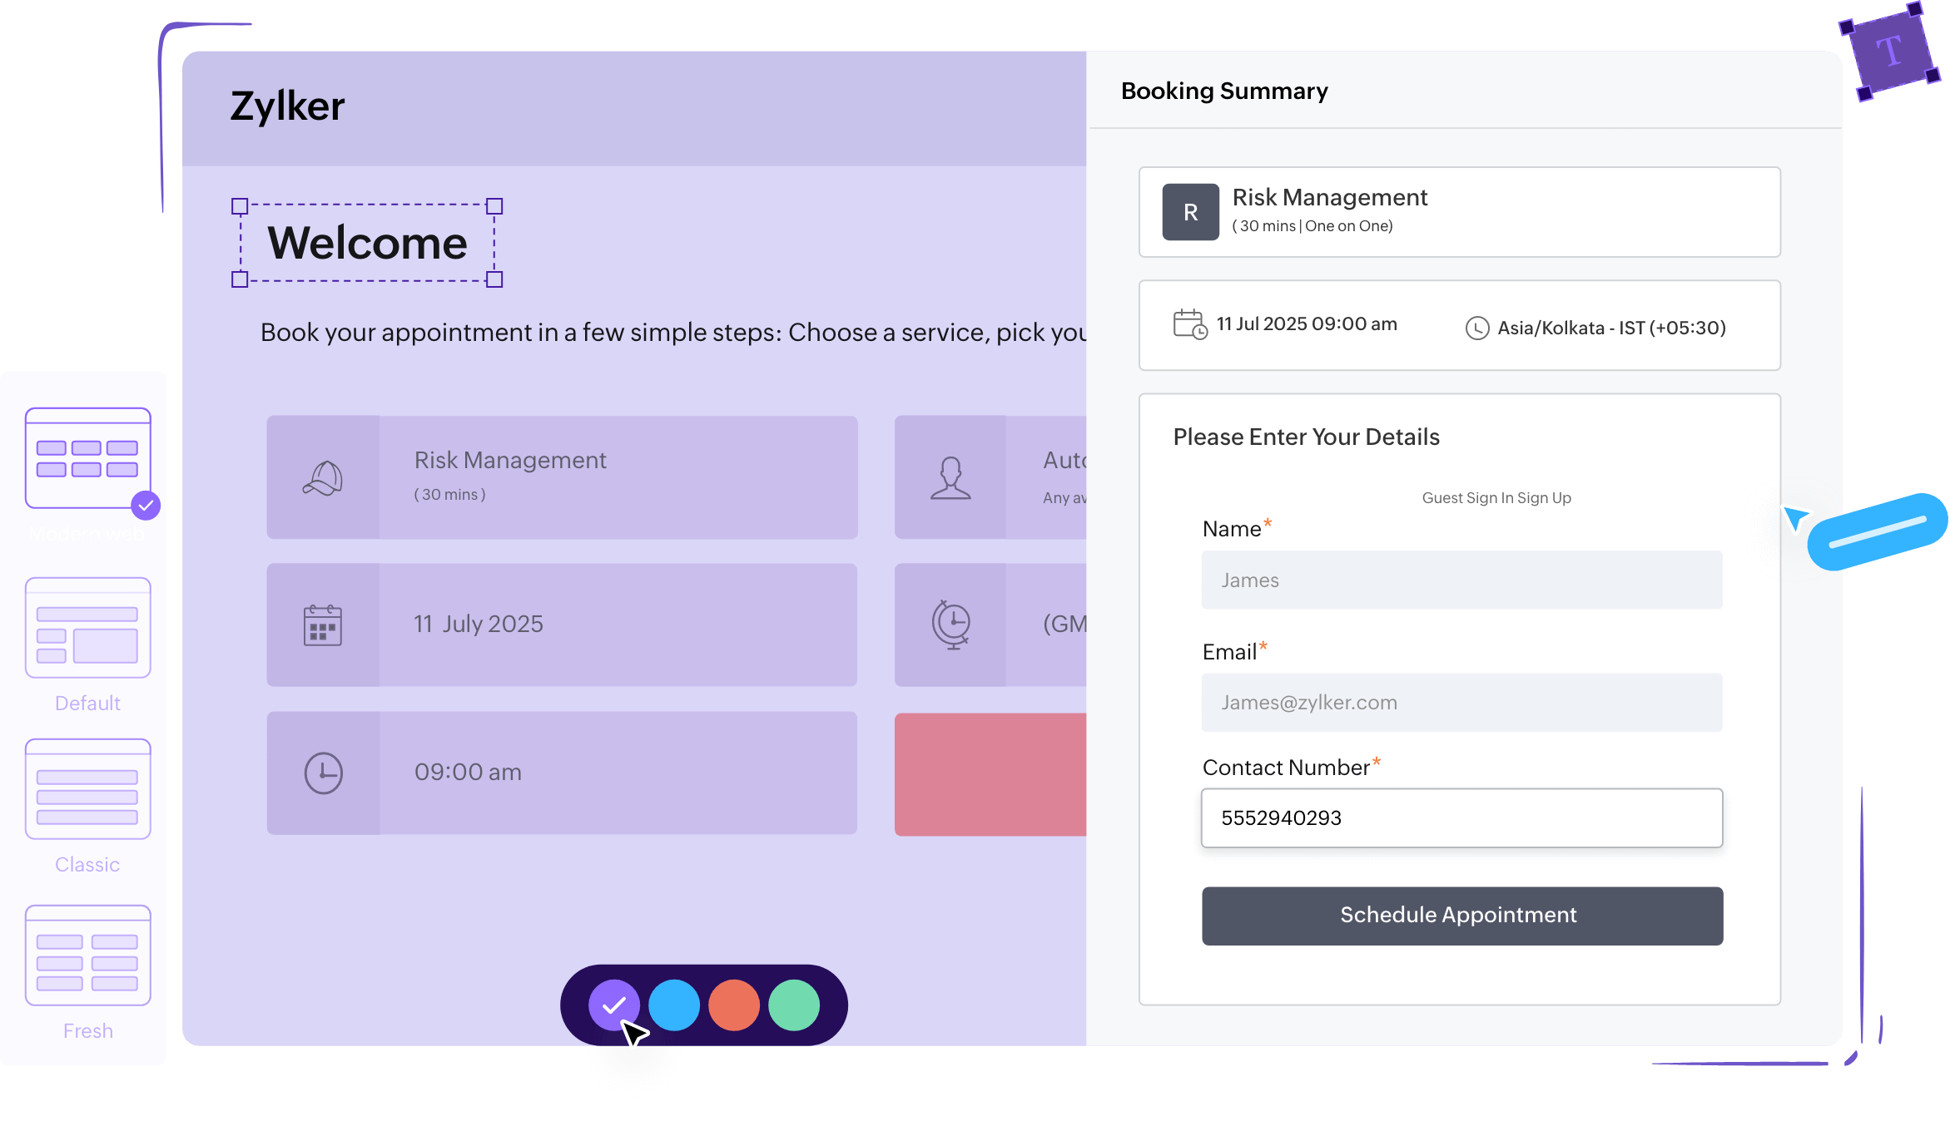1955x1121 pixels.
Task: Click the clock icon next to 09:00 am
Action: [323, 773]
